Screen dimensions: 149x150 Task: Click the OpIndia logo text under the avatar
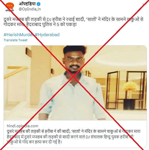point(9,10)
